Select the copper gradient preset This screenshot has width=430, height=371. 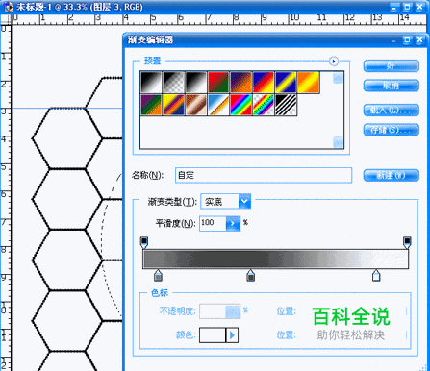point(196,105)
